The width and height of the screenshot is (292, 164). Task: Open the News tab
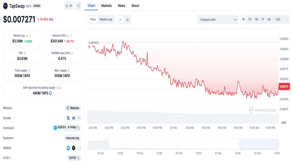[x=121, y=6]
